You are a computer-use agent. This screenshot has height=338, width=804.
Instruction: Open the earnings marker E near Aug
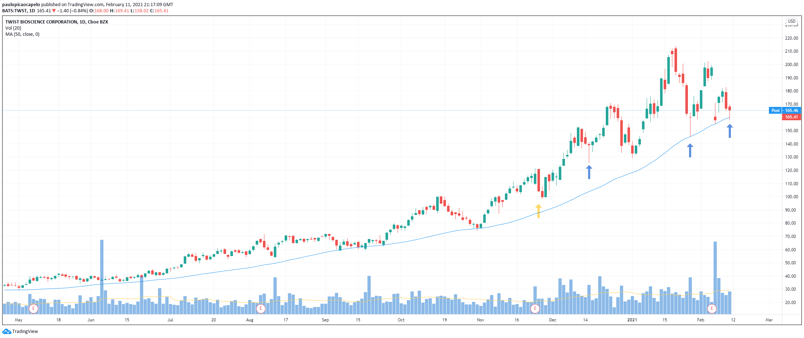(x=260, y=309)
